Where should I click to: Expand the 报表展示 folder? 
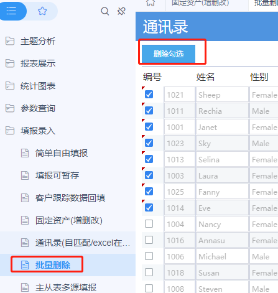[38, 63]
